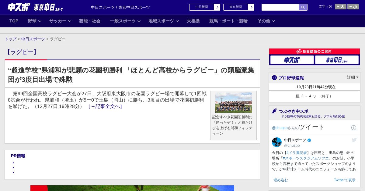
Task: Click the 中スポ subscription banner button
Action: [292, 60]
